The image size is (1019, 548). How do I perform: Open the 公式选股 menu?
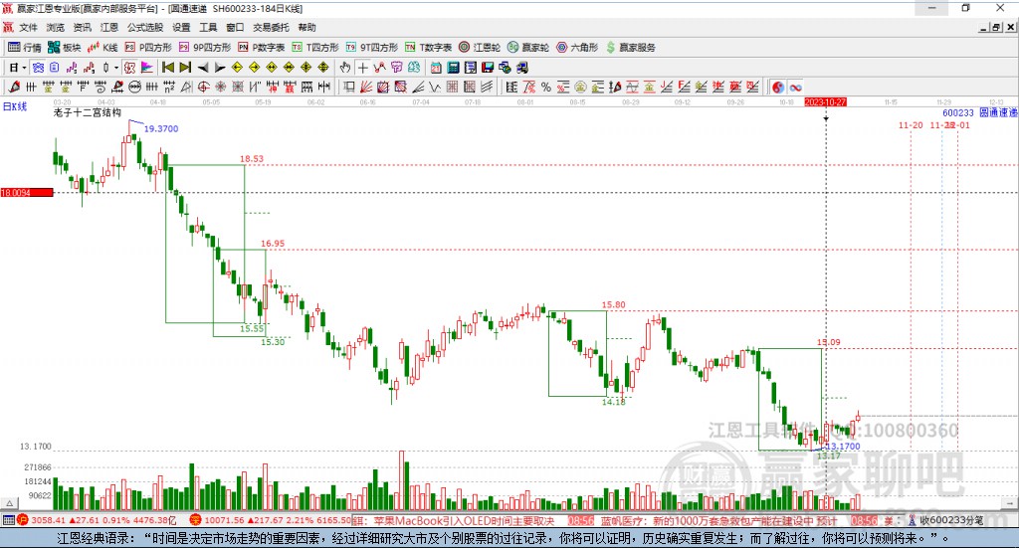click(x=145, y=27)
